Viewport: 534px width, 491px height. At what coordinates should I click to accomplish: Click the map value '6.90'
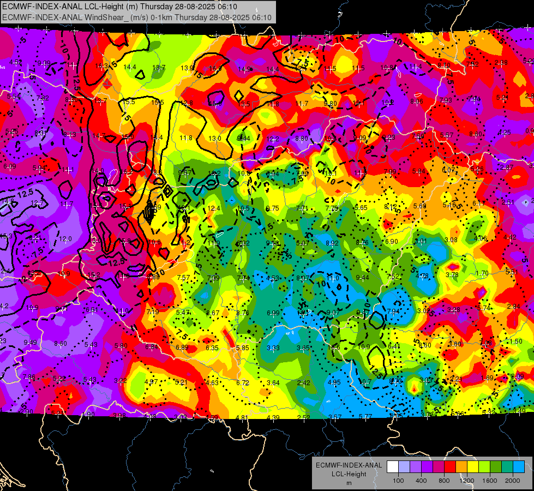click(392, 241)
